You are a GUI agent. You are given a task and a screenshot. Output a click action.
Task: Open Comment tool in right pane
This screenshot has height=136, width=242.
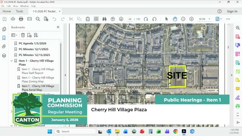[x=237, y=89]
